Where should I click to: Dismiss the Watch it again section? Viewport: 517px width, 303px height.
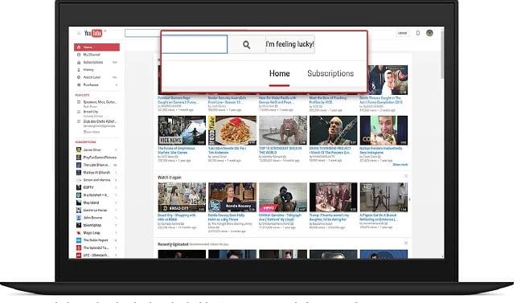coord(406,176)
